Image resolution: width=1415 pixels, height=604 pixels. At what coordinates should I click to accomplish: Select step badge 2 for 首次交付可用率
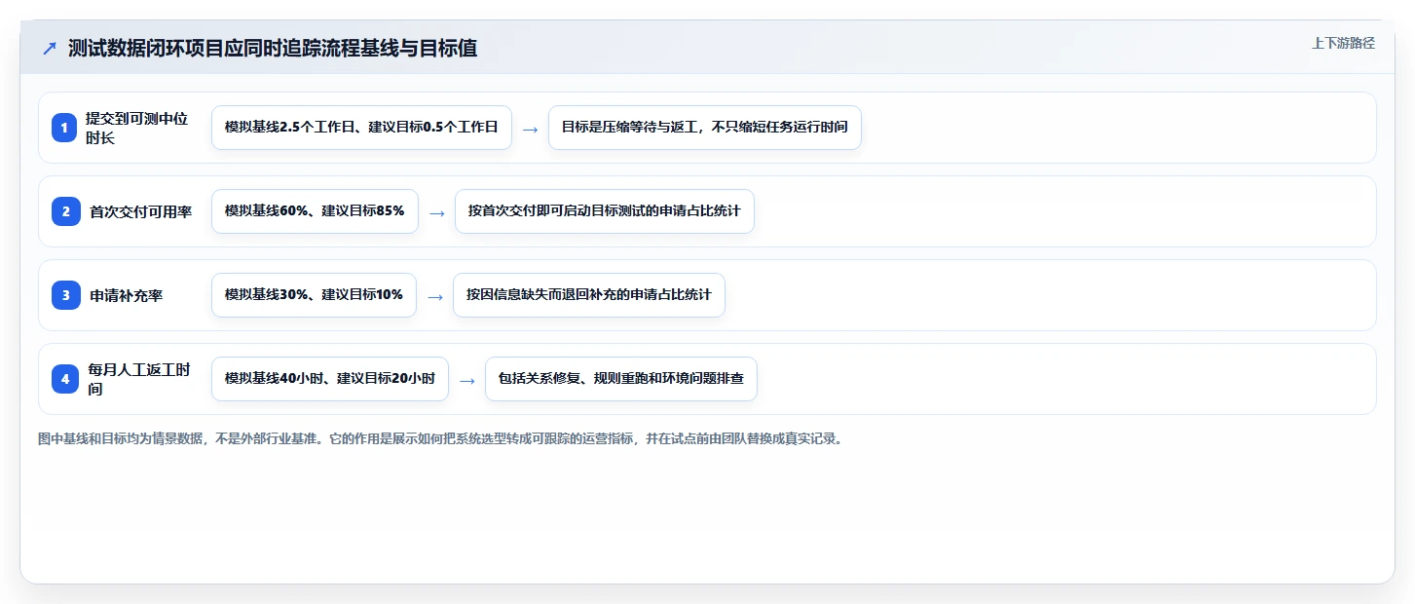pyautogui.click(x=65, y=211)
